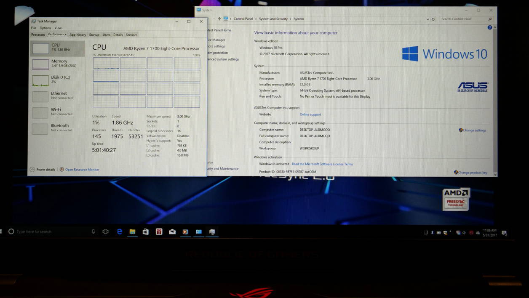Switch to the Performance tab
The width and height of the screenshot is (529, 298).
coord(57,35)
